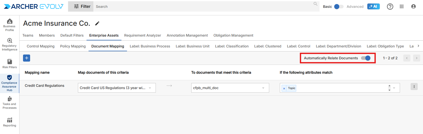Toggle Automatically Relate Documents switch

[x=366, y=58]
